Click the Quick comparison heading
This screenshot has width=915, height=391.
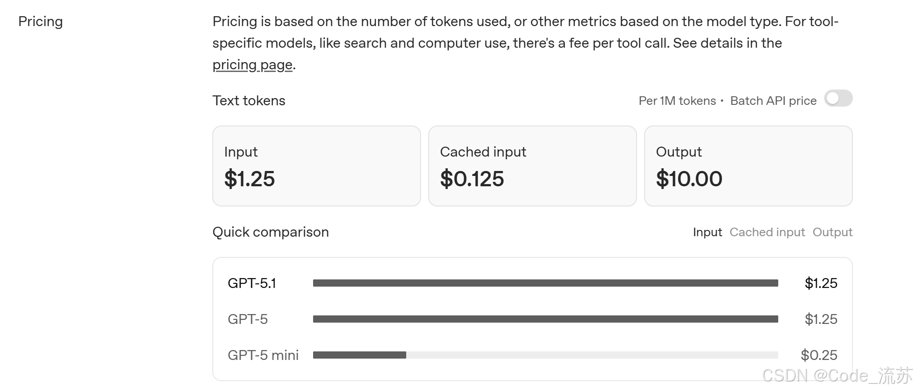tap(270, 232)
